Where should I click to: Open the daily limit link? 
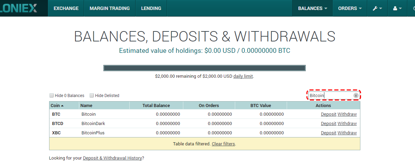click(x=243, y=76)
